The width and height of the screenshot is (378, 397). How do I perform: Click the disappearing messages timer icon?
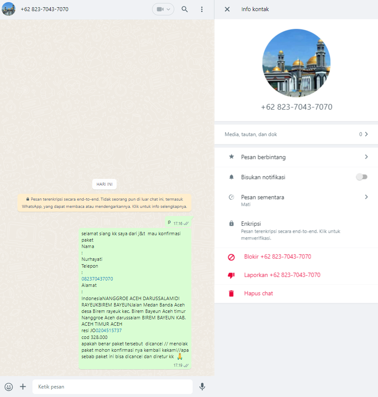pyautogui.click(x=231, y=197)
